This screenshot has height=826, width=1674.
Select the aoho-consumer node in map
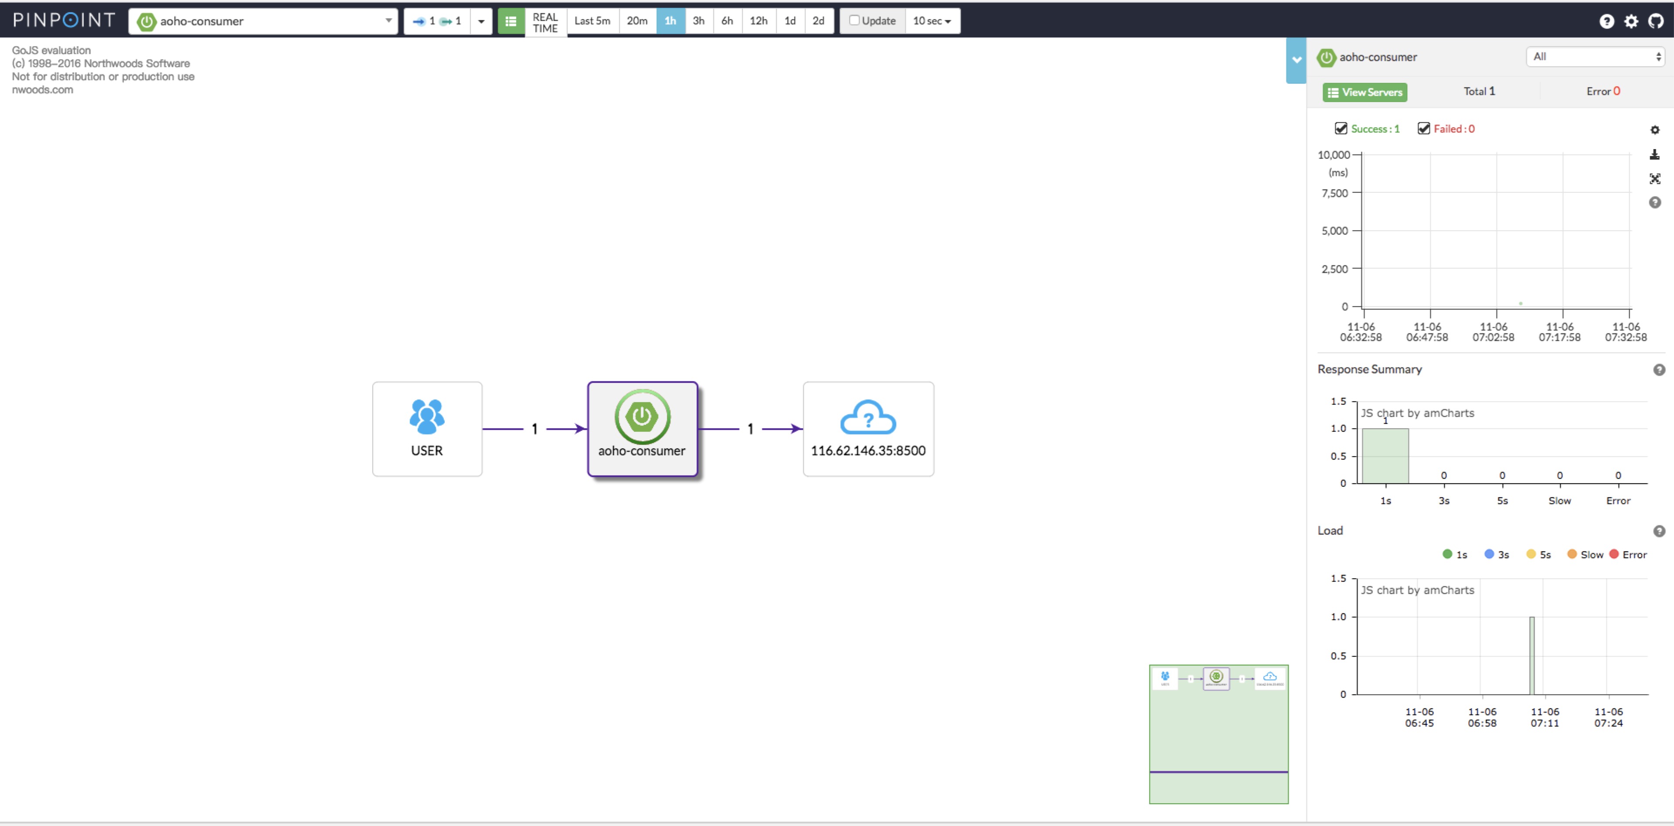[x=642, y=429]
